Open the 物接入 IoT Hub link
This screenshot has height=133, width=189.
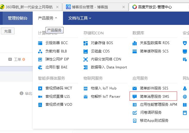104,88
